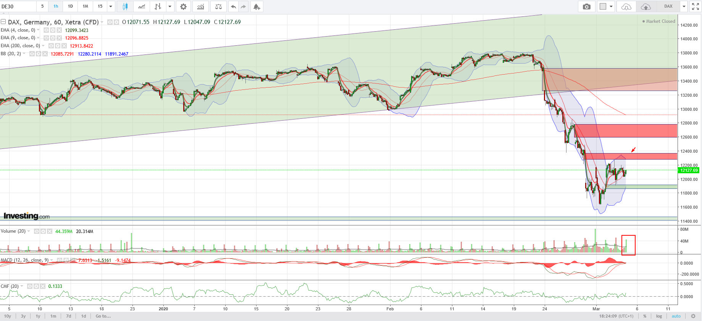This screenshot has height=321, width=702.
Task: Enter fullscreen chart mode
Action: (x=696, y=6)
